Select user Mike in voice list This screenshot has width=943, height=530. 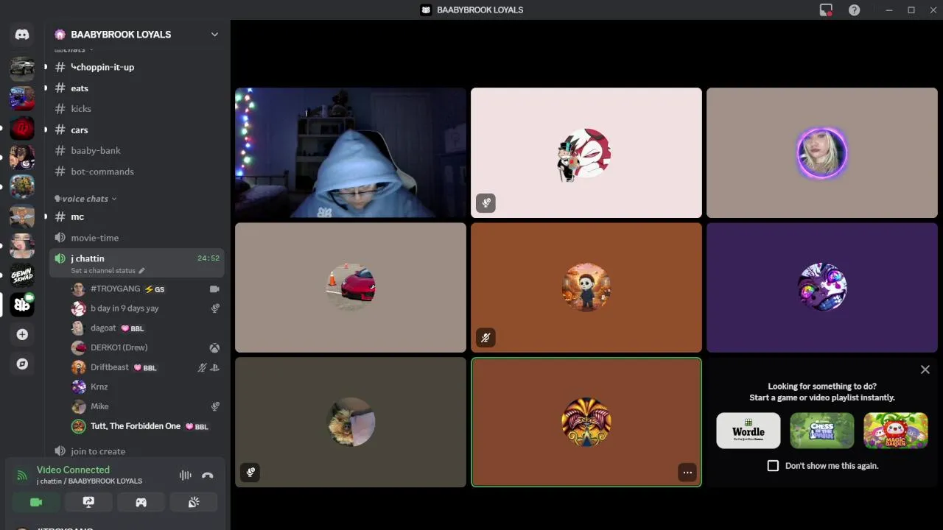click(145, 406)
